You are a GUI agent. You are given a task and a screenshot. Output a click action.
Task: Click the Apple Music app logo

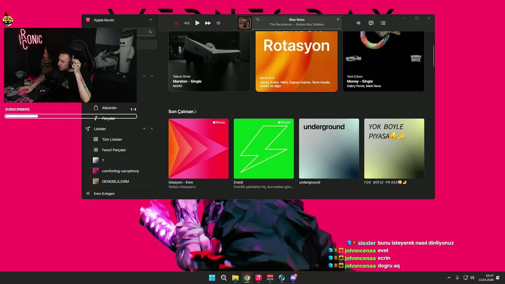pyautogui.click(x=88, y=20)
